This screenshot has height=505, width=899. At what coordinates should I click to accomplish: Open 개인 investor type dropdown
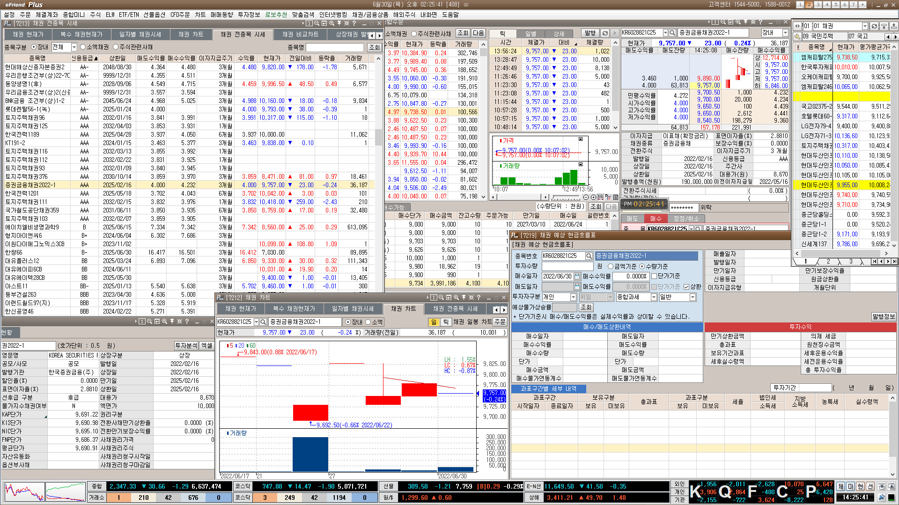click(573, 297)
